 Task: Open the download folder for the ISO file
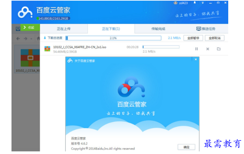219,49
